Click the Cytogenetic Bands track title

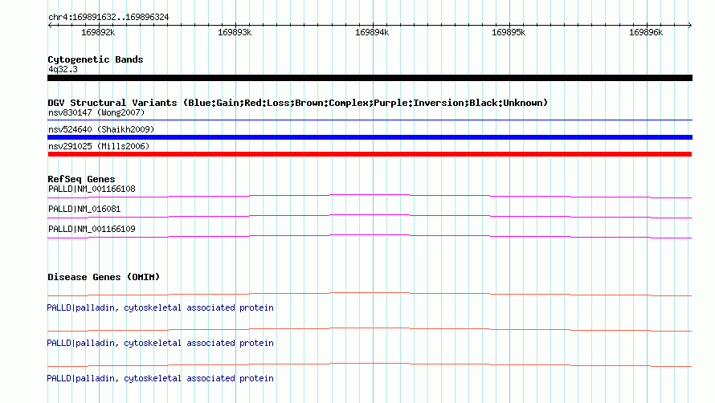96,59
